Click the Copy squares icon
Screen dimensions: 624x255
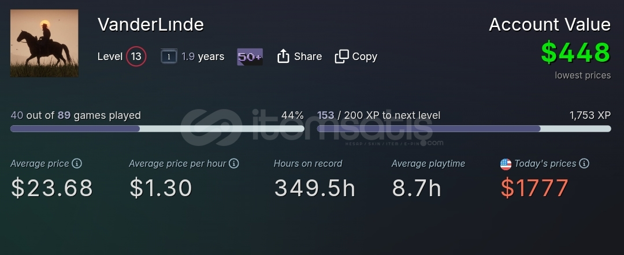(x=341, y=57)
